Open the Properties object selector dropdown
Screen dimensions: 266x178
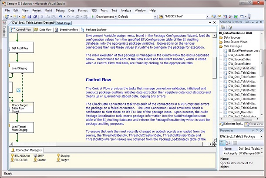point(261,136)
